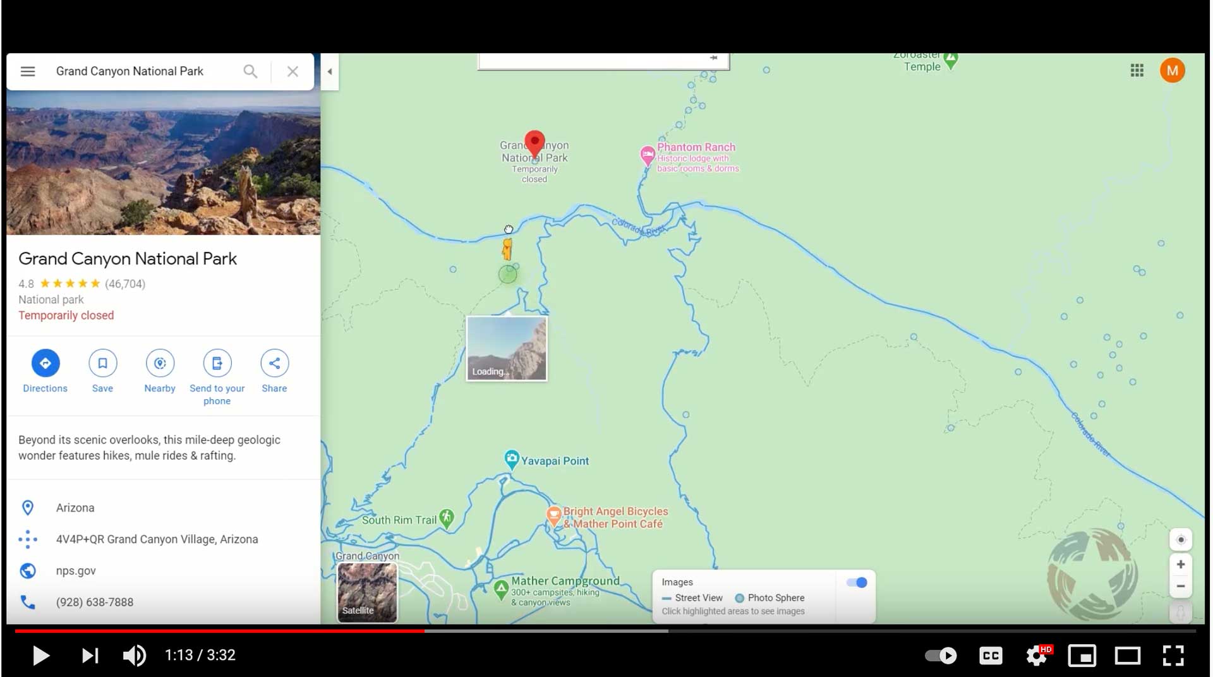Turn on closed captions

coord(990,656)
